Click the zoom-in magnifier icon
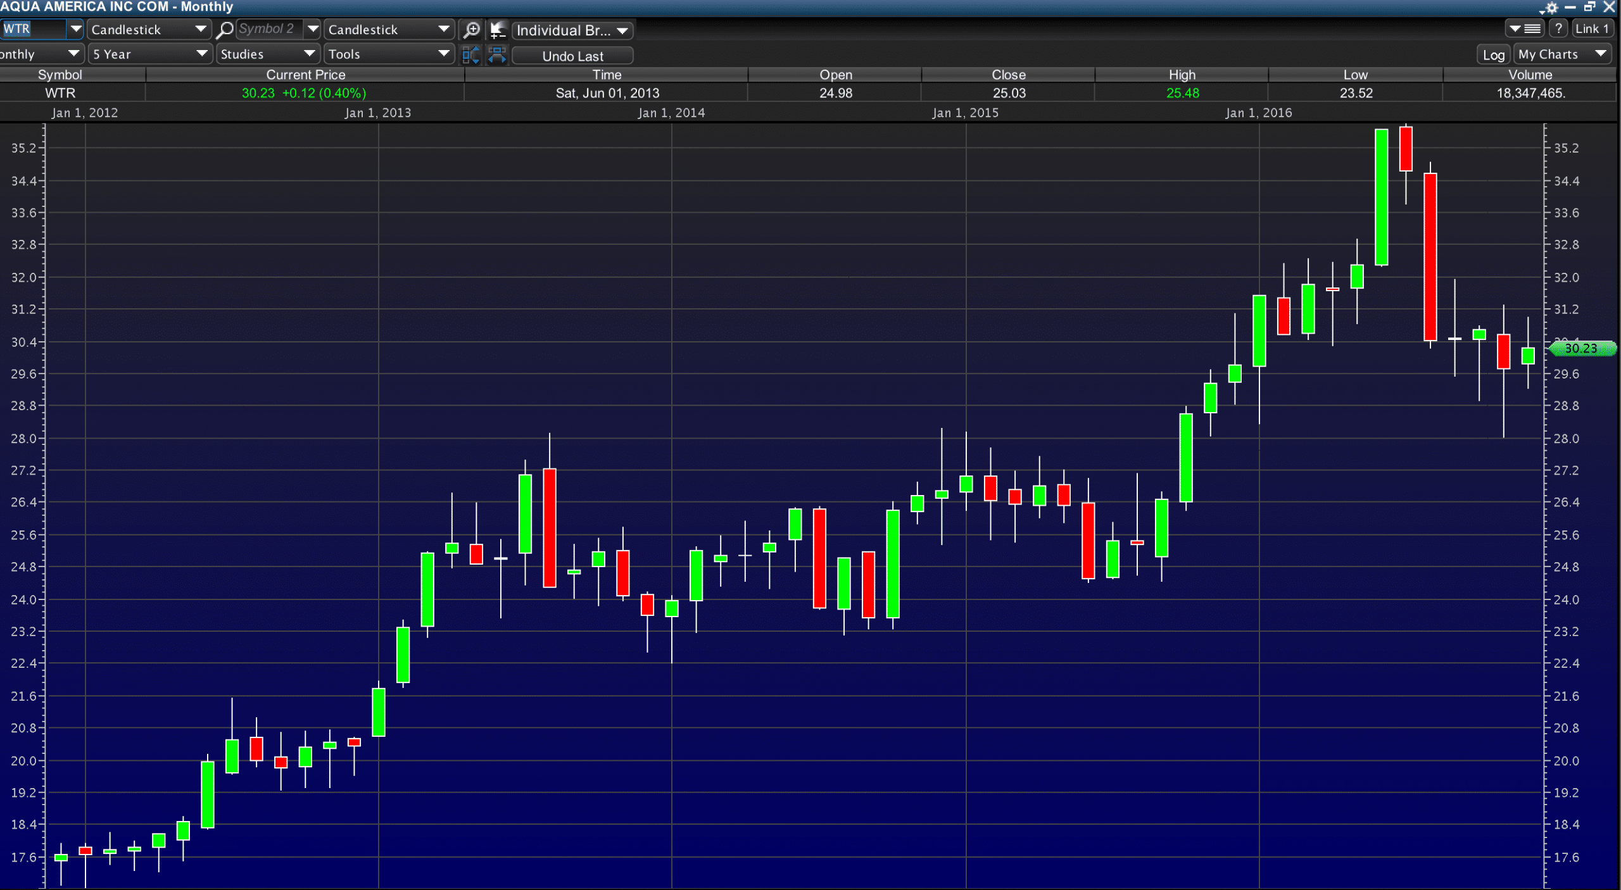This screenshot has width=1621, height=890. pyautogui.click(x=472, y=30)
